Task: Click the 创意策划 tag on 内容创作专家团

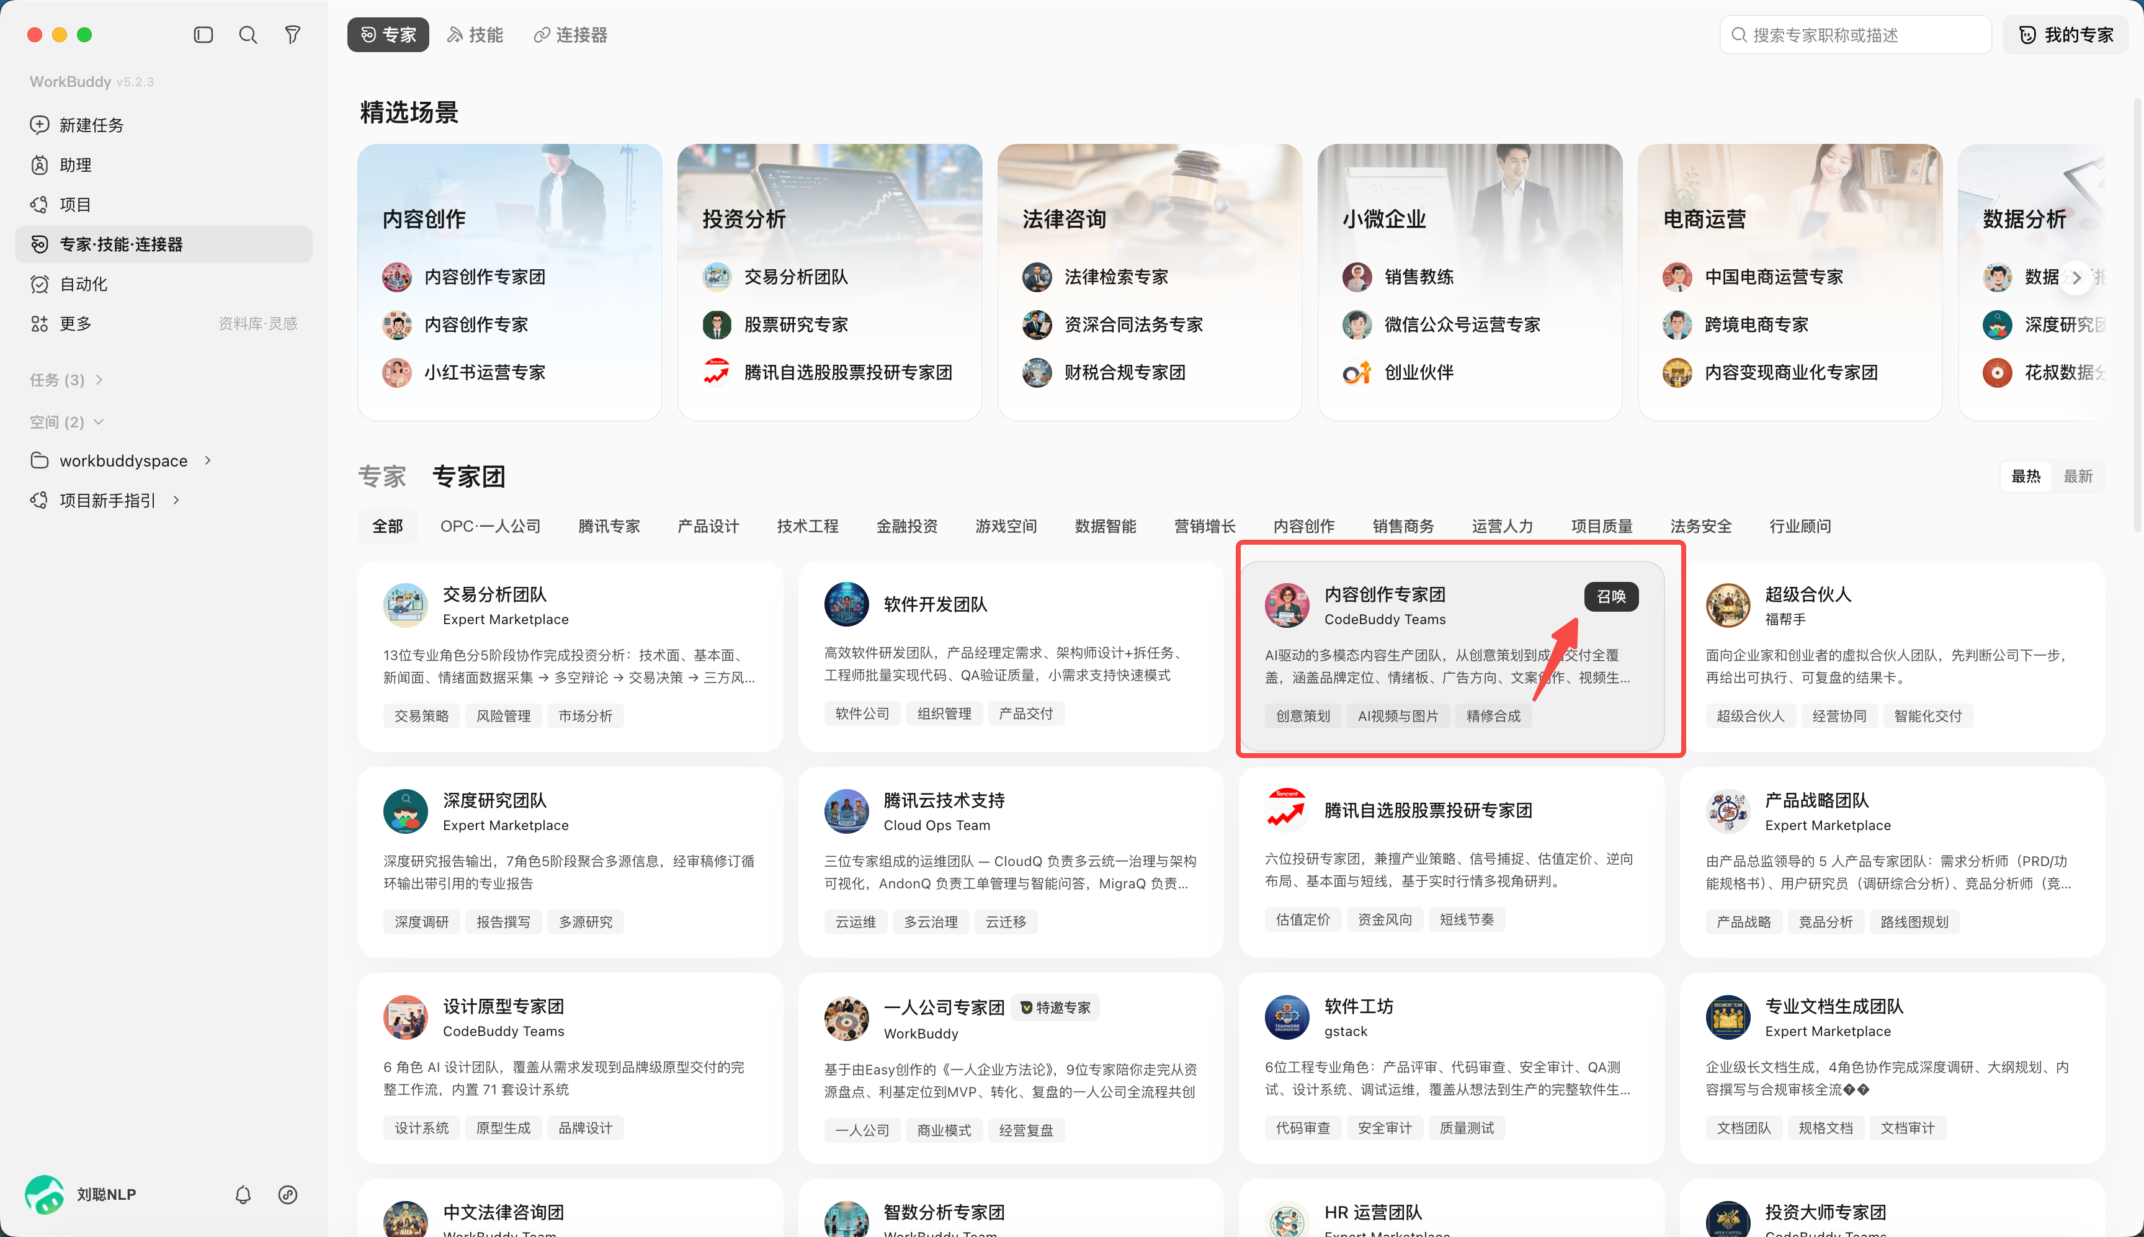Action: 1303,716
